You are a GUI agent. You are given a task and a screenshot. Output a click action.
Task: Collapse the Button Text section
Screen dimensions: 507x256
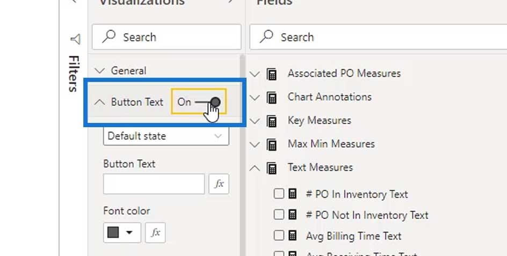(99, 102)
